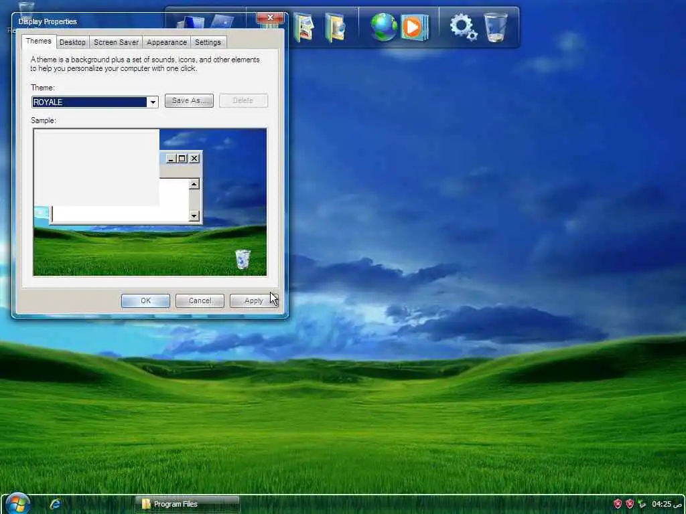This screenshot has height=514, width=686.
Task: Launch the orange media player icon in the dock
Action: coord(414,27)
